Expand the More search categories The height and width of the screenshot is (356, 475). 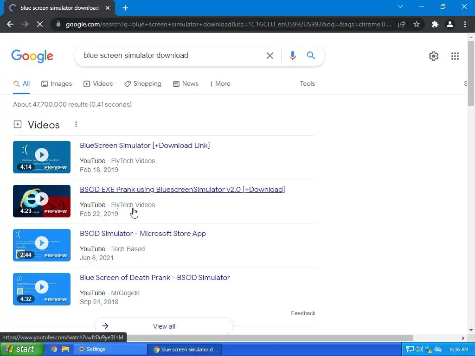coord(220,84)
